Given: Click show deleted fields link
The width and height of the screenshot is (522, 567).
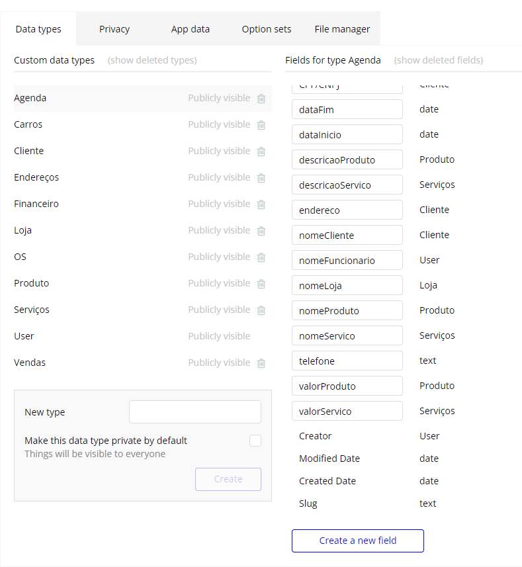Looking at the screenshot, I should pyautogui.click(x=439, y=60).
